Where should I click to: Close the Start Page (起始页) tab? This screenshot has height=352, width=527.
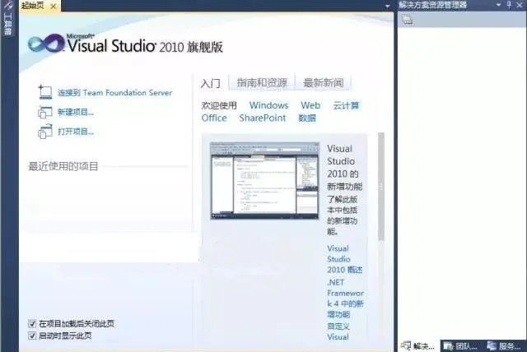[x=53, y=6]
